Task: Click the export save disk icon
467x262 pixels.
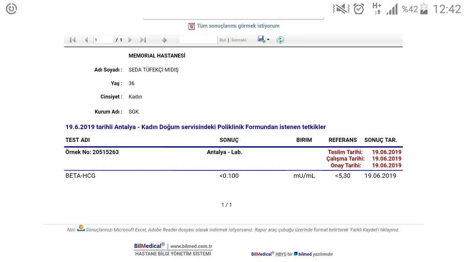Action: click(x=261, y=40)
